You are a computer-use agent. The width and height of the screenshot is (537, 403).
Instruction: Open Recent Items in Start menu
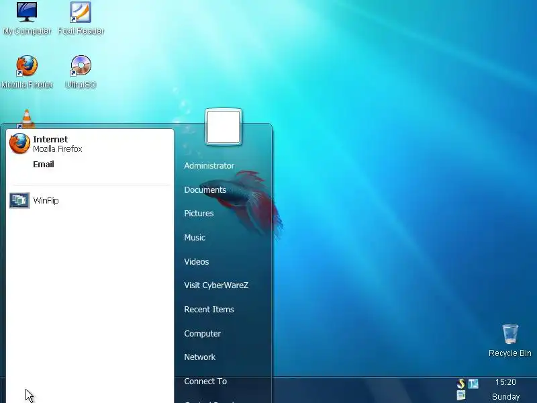[x=209, y=309]
